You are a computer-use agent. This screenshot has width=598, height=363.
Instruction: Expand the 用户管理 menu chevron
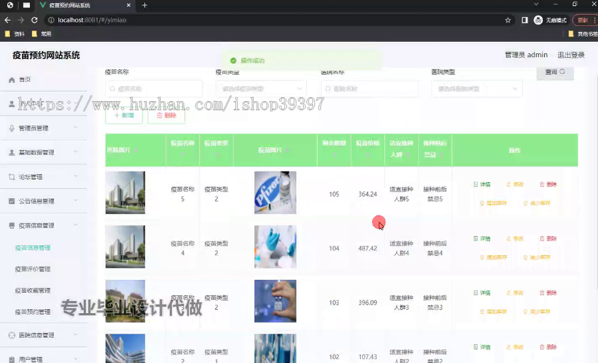tap(76, 359)
